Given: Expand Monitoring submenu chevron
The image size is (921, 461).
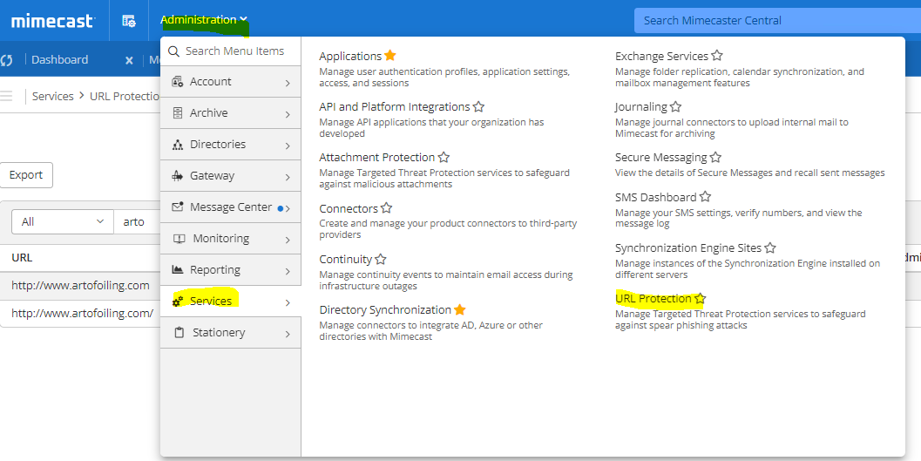Looking at the screenshot, I should click(288, 241).
